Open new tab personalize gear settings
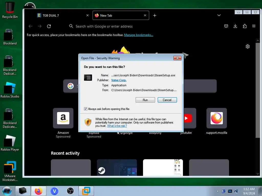The image size is (262, 196). tap(248, 46)
